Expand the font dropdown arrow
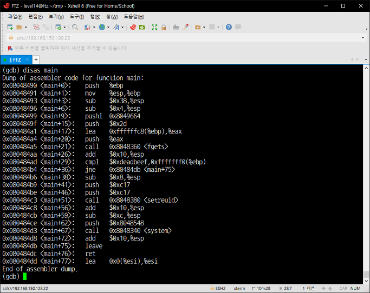 tap(122, 28)
